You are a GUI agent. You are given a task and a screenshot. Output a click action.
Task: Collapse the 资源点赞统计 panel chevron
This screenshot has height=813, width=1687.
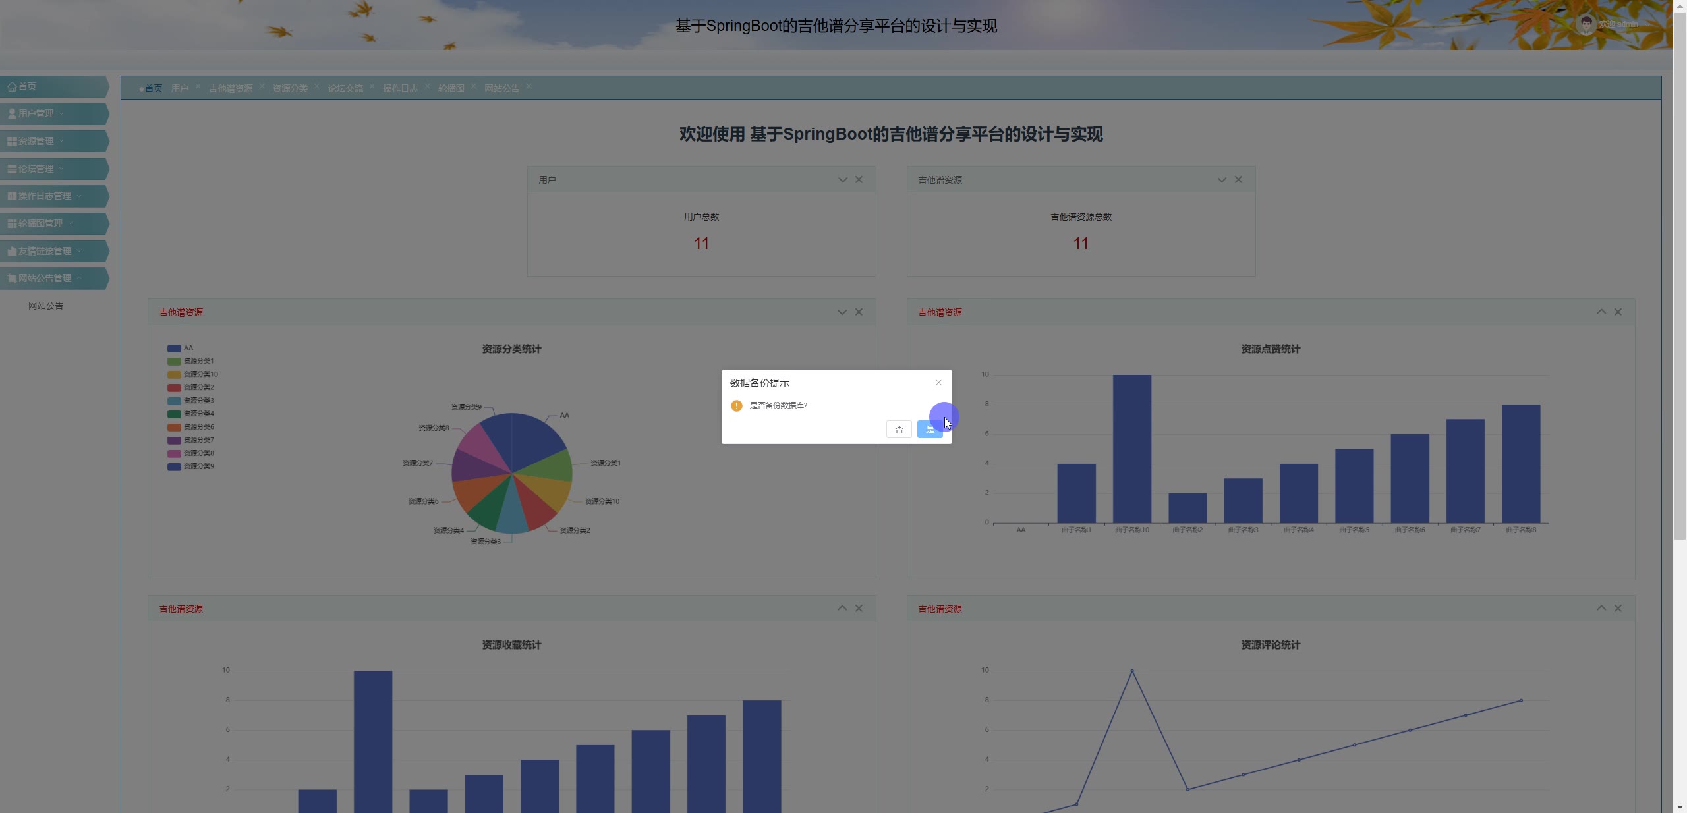pyautogui.click(x=1601, y=312)
